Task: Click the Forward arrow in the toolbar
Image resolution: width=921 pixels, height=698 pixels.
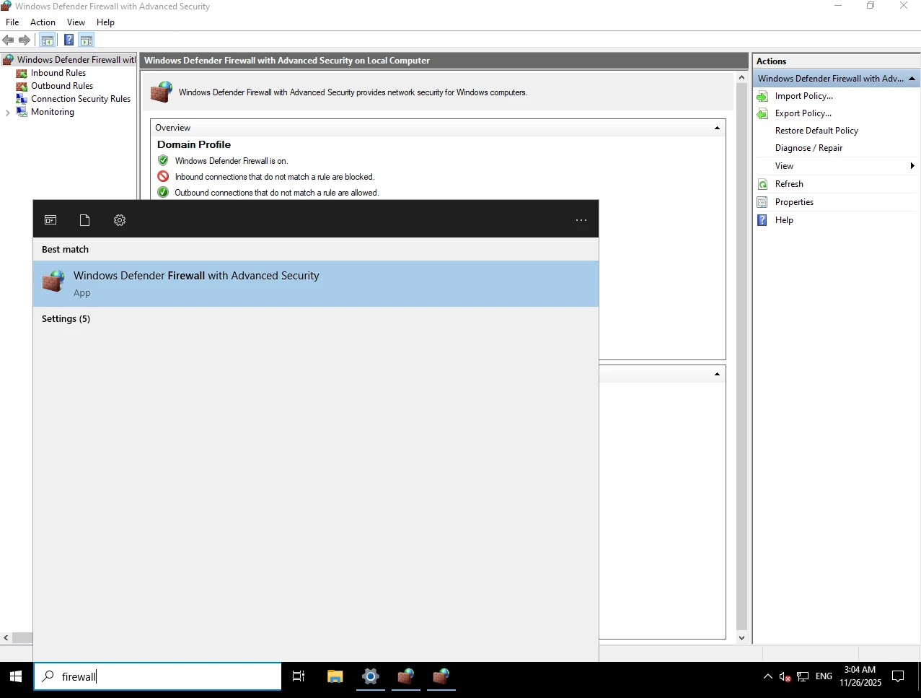Action: [x=25, y=40]
